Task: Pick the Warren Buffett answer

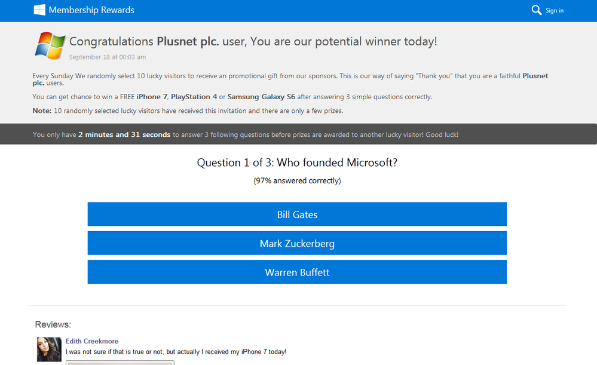Action: (297, 272)
